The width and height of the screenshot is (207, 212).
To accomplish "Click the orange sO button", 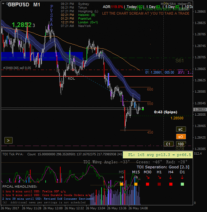I will (181, 137).
